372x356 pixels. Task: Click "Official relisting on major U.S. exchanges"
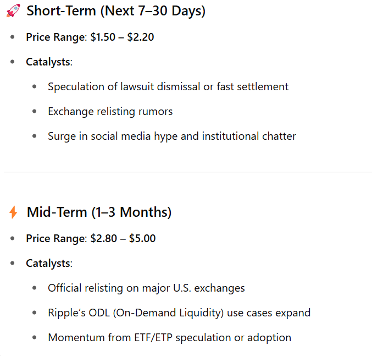pos(146,288)
